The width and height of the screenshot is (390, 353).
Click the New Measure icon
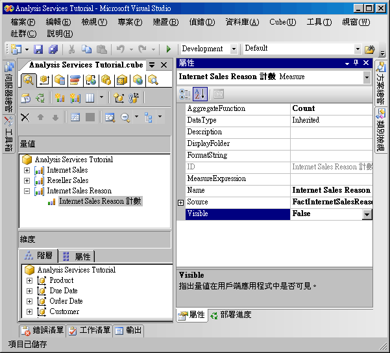coord(60,98)
